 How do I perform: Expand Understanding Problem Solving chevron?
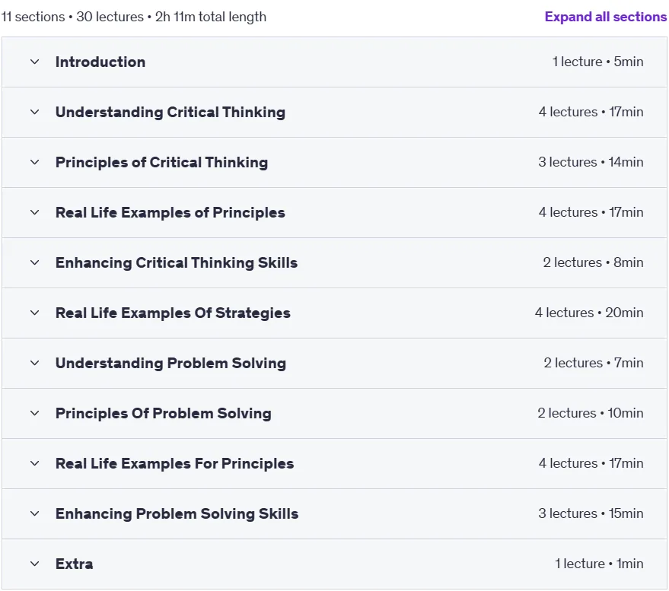click(35, 364)
